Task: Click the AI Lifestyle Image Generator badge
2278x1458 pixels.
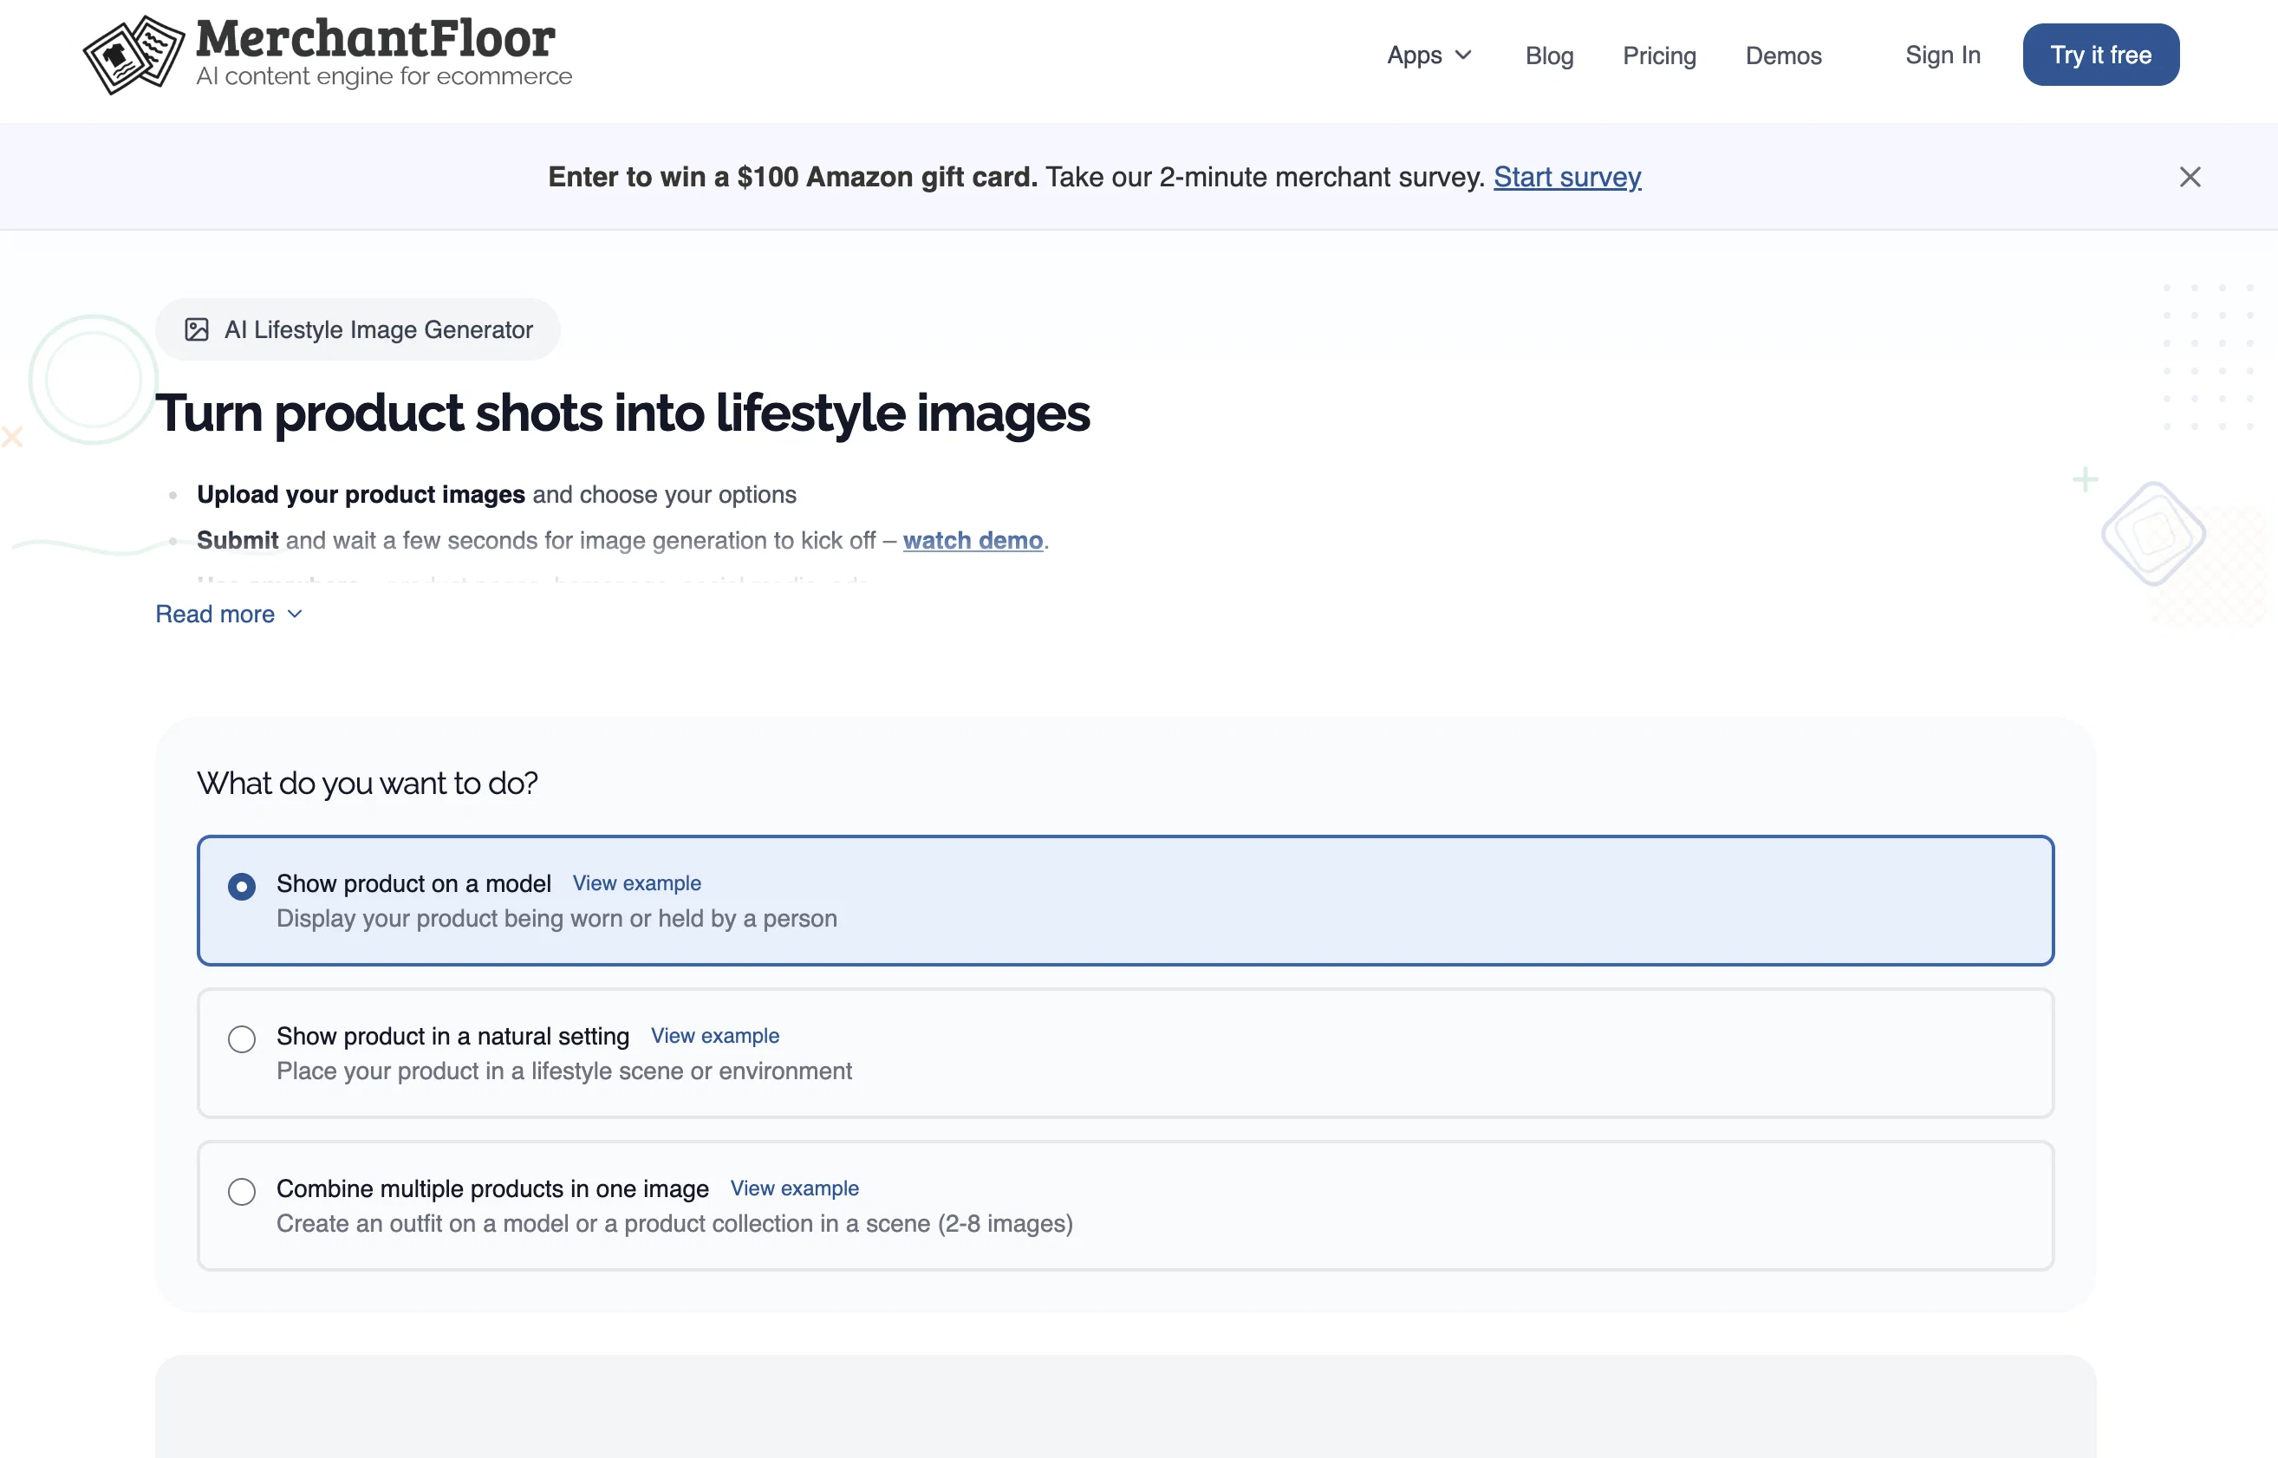Action: click(358, 329)
